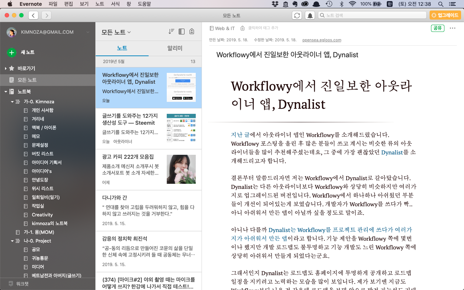Expand the 바로가기 disclosure triangle

5,68
